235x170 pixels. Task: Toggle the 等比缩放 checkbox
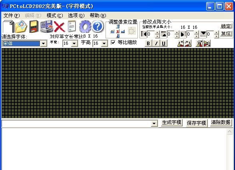point(113,42)
